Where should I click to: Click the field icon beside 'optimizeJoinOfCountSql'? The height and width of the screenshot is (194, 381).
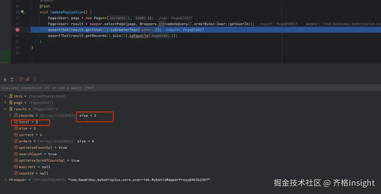coord(16,160)
